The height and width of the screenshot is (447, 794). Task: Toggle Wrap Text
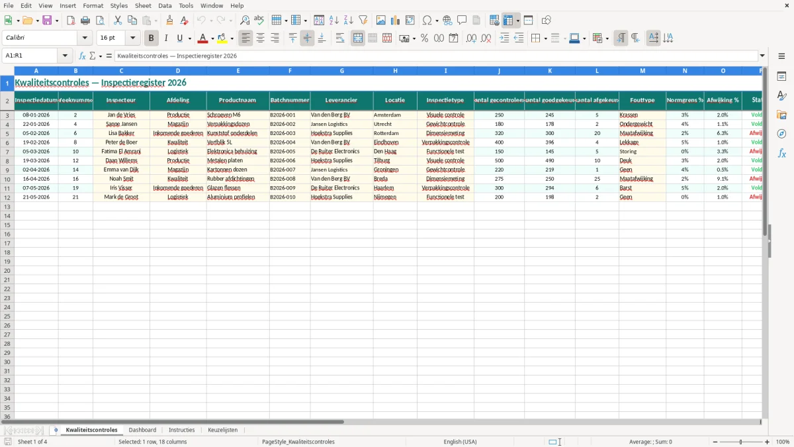[340, 38]
